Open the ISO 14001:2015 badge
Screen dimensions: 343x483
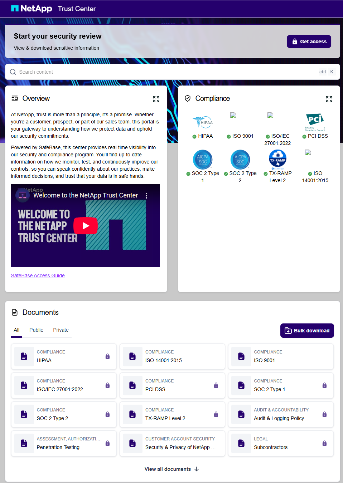(308, 152)
